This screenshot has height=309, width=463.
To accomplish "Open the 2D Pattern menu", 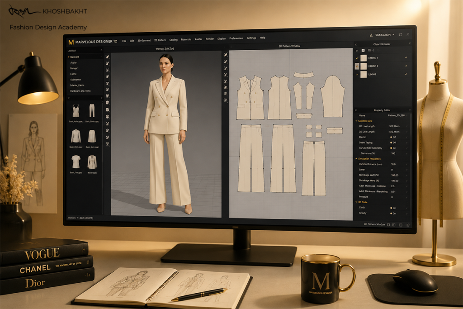I will point(160,40).
